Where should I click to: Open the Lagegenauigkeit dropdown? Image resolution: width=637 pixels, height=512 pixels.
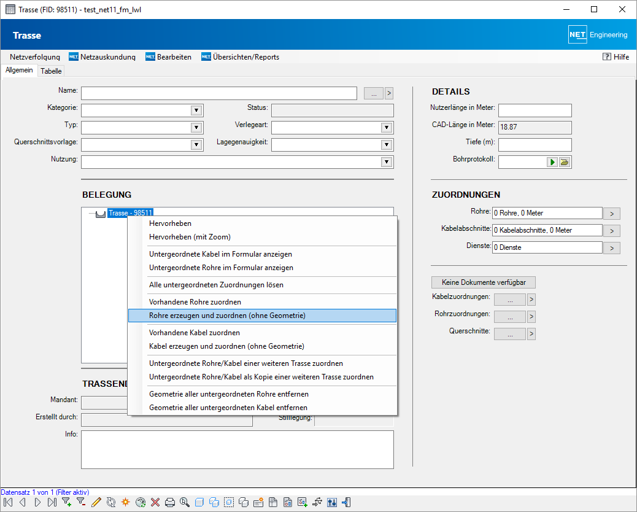click(387, 145)
